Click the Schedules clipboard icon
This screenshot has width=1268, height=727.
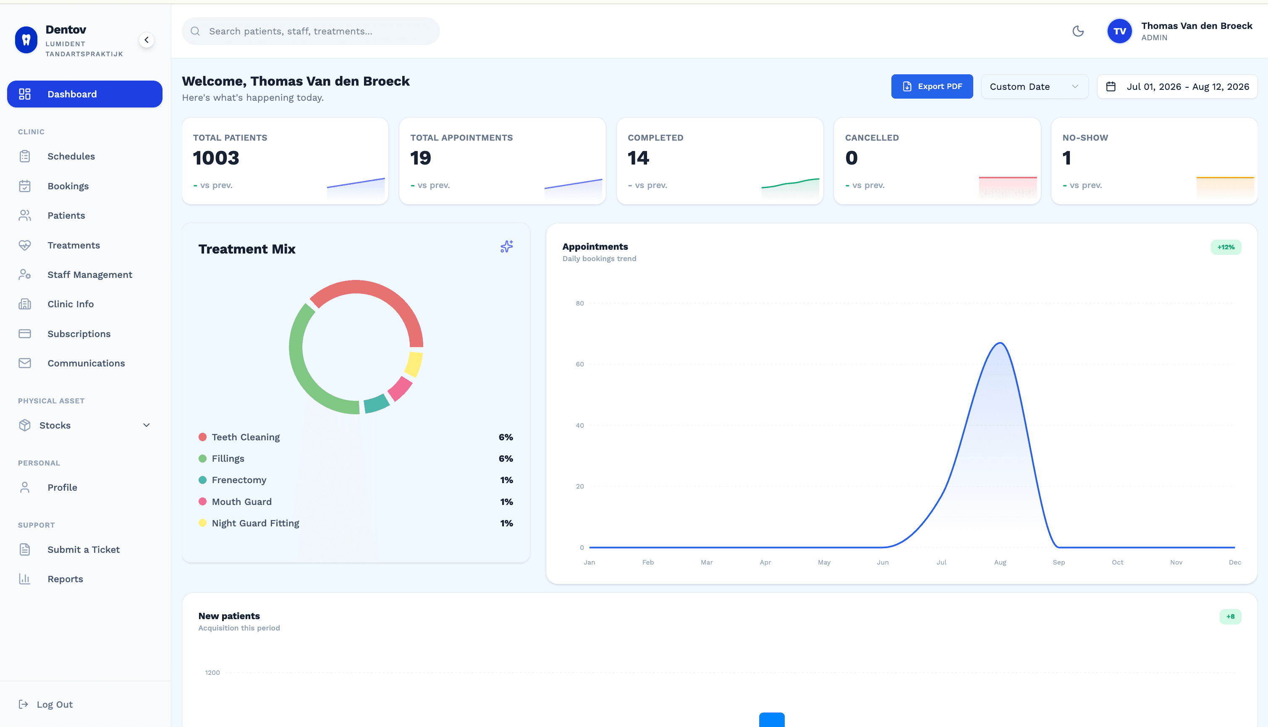point(24,156)
